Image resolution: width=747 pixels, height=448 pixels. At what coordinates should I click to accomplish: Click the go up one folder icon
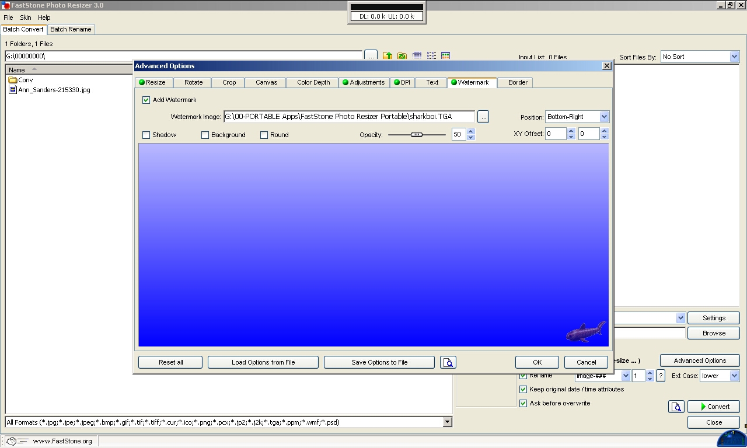[x=388, y=57]
